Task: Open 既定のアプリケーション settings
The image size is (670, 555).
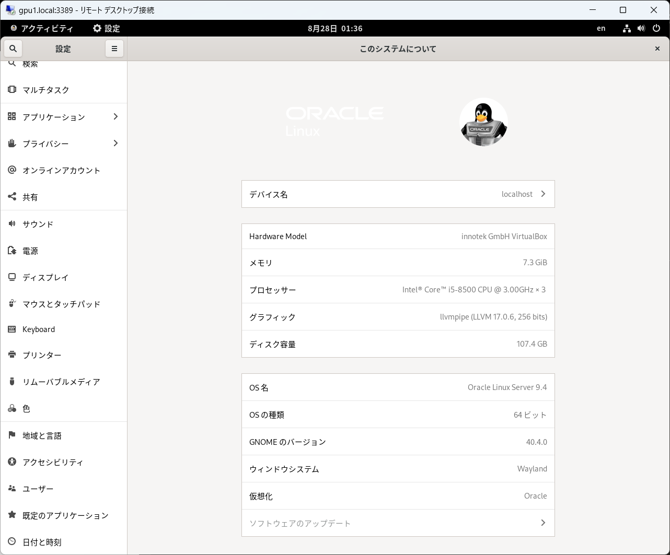Action: (x=64, y=515)
